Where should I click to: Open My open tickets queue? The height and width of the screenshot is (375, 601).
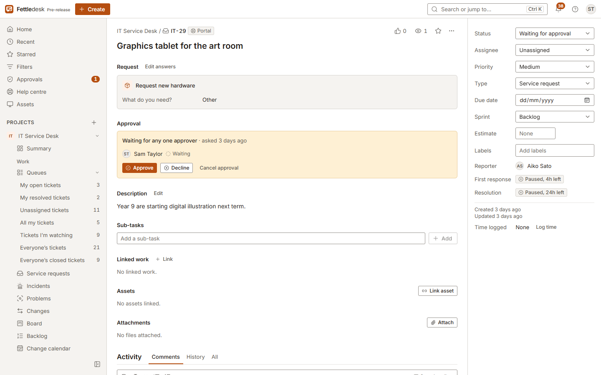60,185
